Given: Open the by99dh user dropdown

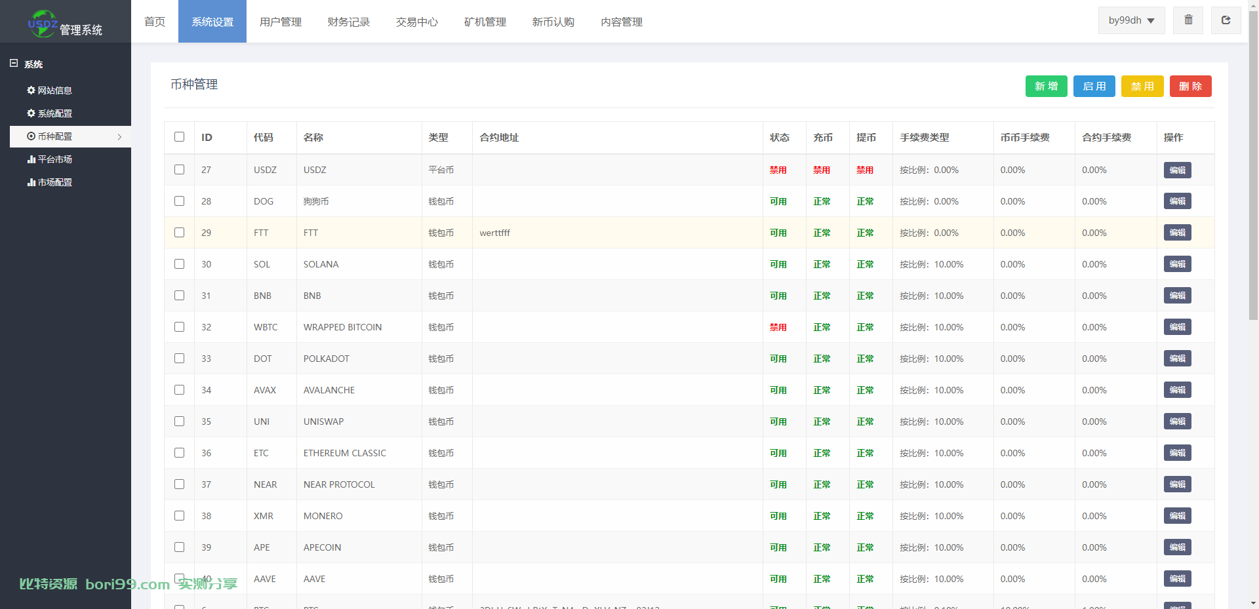Looking at the screenshot, I should pos(1131,20).
